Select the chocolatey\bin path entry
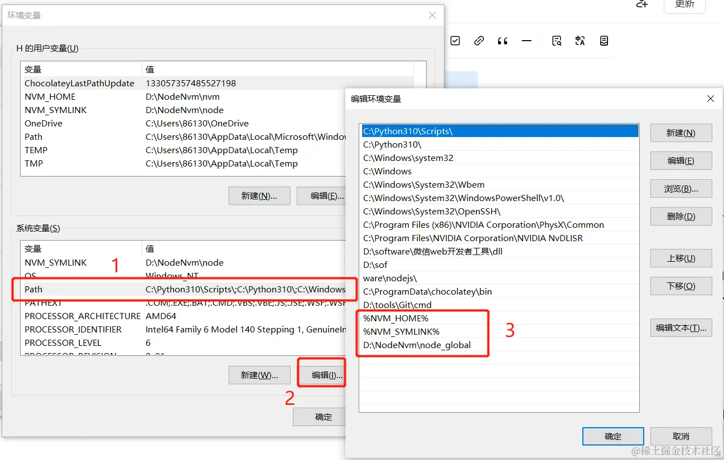 tap(499, 291)
